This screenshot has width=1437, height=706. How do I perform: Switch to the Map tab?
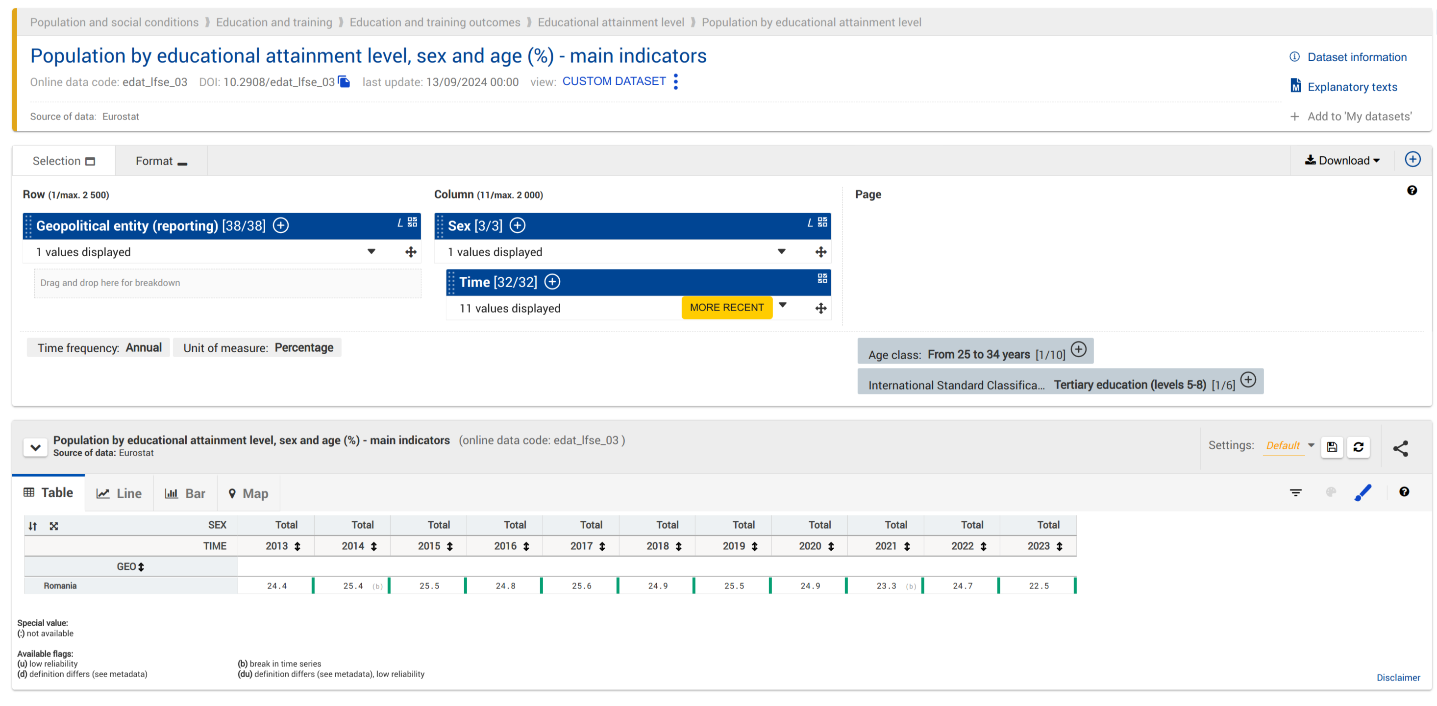[248, 493]
